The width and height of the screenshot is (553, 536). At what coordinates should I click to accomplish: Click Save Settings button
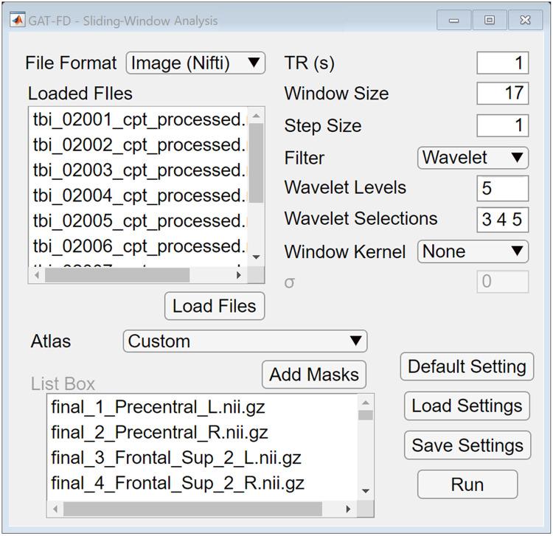click(x=467, y=445)
